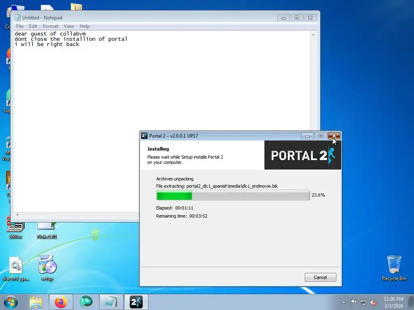Image resolution: width=414 pixels, height=310 pixels.
Task: Open File Explorer from the taskbar
Action: 36,302
